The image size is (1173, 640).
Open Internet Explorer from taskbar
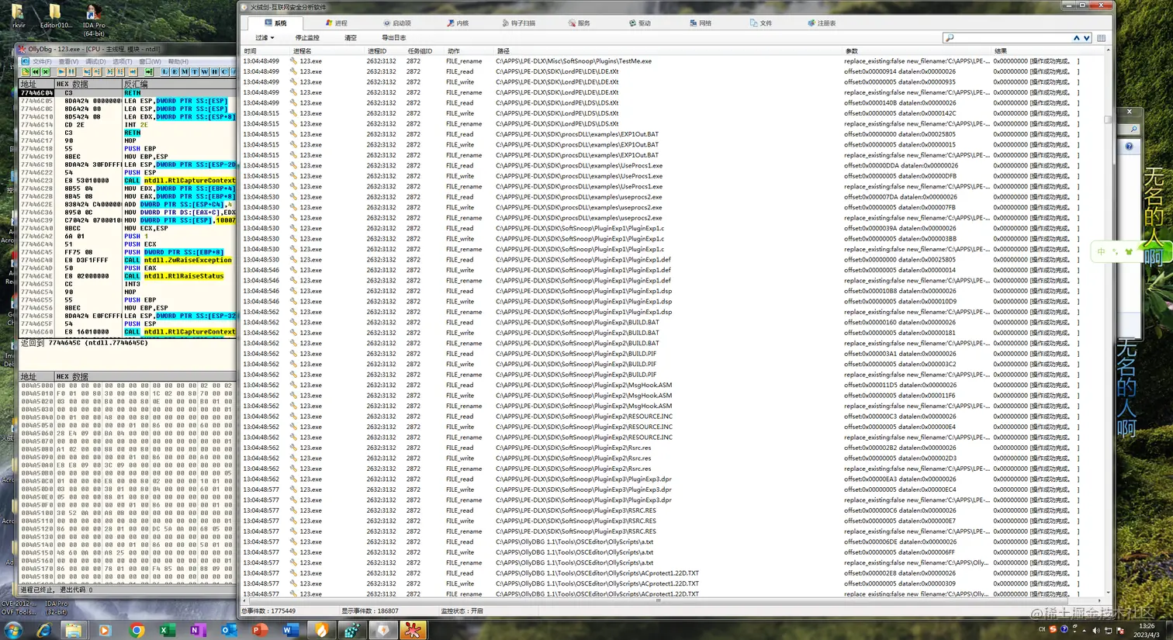[x=43, y=630]
